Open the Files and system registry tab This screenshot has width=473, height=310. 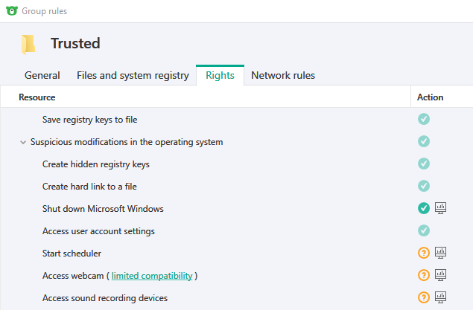coord(133,75)
